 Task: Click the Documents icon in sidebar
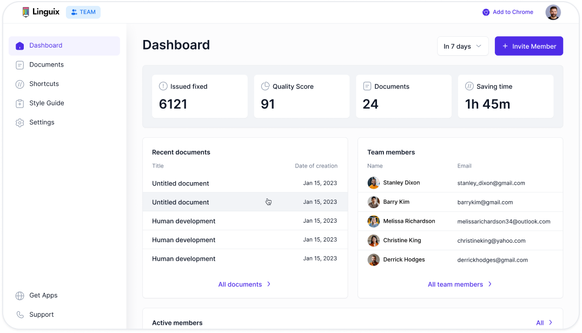point(20,65)
